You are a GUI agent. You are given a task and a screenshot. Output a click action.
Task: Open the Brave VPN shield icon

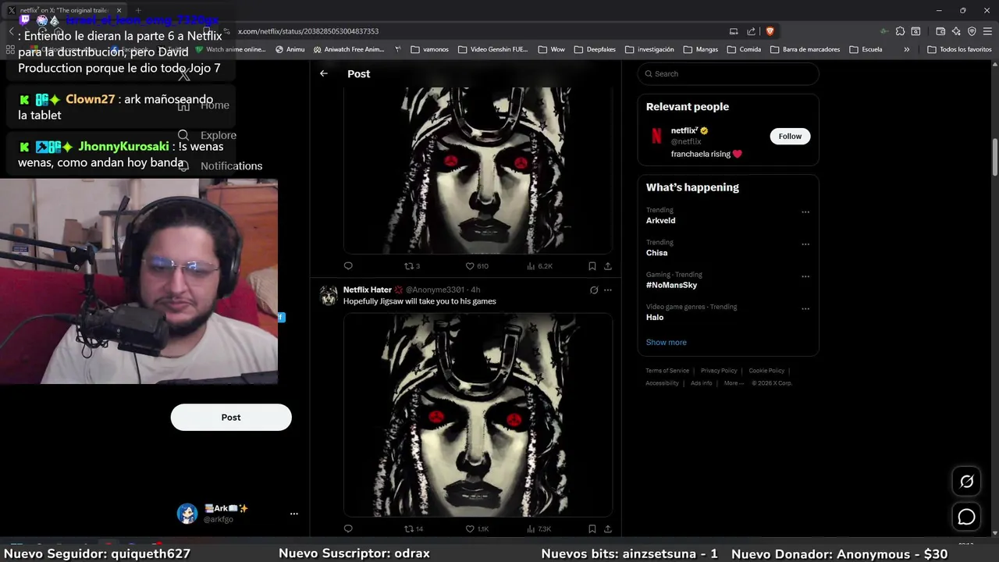[x=972, y=31]
